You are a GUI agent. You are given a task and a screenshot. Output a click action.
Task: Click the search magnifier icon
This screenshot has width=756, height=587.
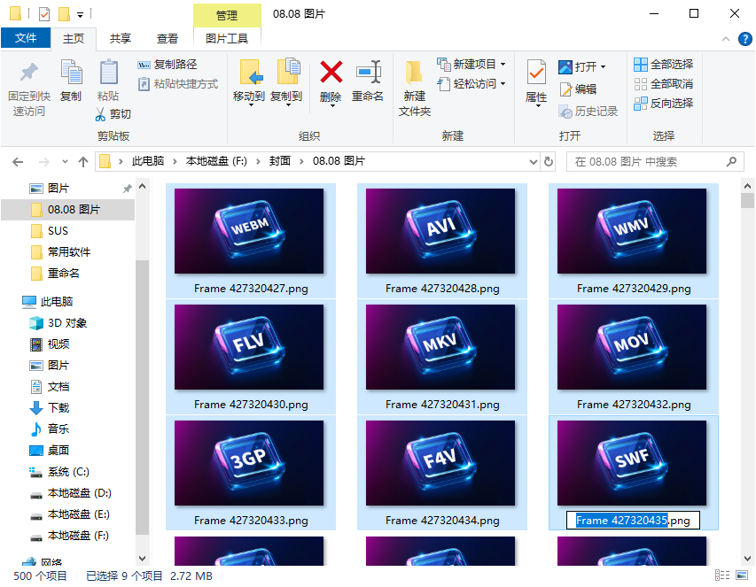(731, 162)
